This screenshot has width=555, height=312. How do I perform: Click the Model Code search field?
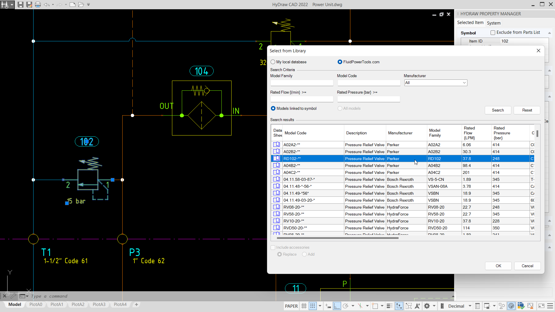click(x=369, y=83)
